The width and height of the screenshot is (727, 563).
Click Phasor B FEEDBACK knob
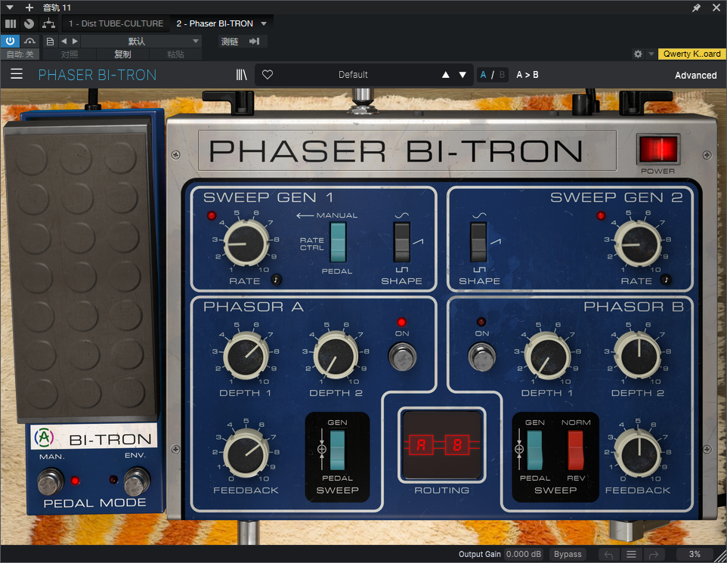pyautogui.click(x=638, y=453)
